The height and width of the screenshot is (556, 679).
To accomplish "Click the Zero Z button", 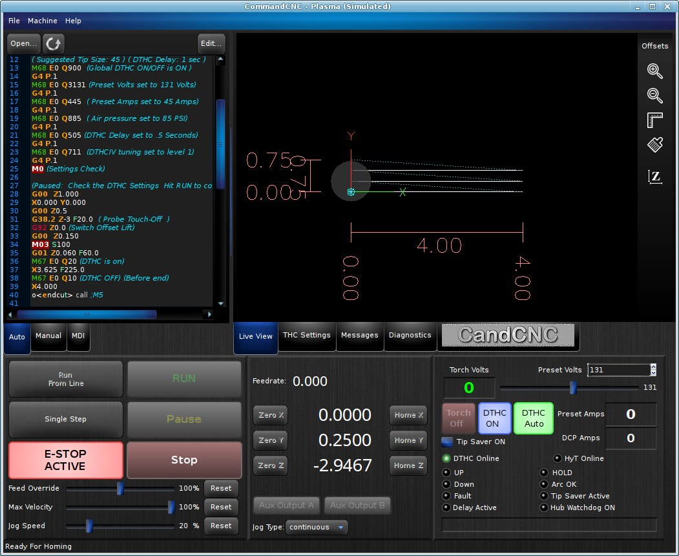I will coord(271,465).
